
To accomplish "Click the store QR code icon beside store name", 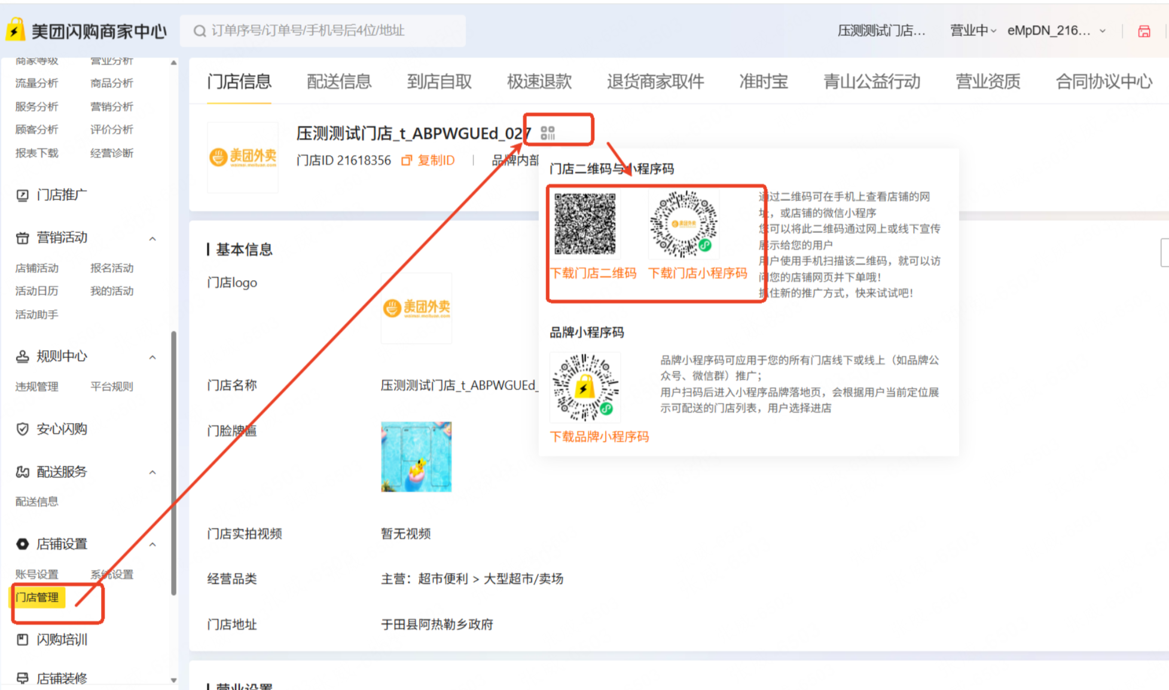I will click(548, 133).
